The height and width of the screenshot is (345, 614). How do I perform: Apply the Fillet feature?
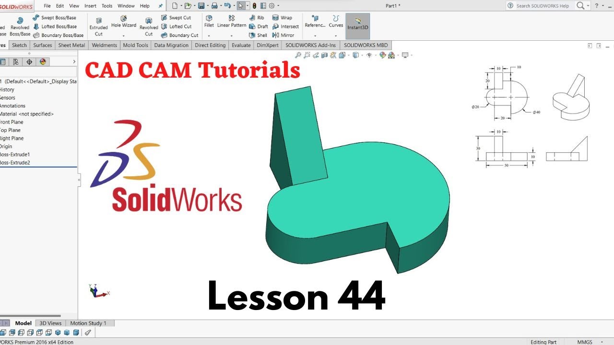point(209,22)
